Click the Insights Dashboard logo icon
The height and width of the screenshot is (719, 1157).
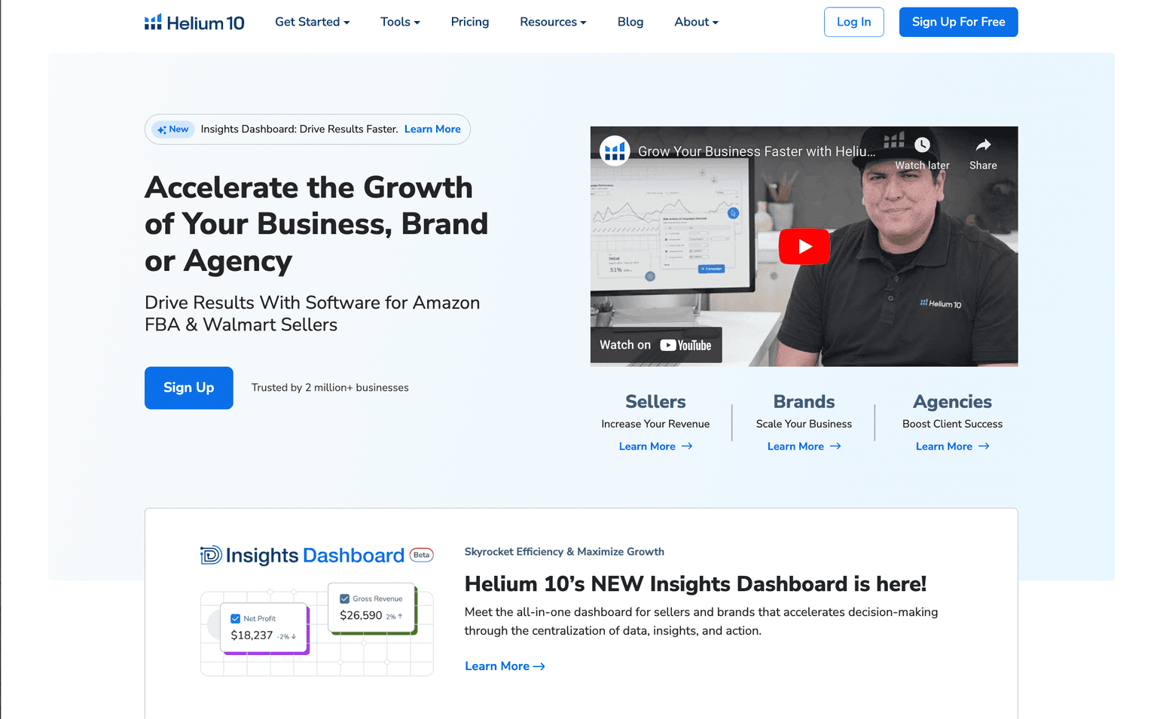pyautogui.click(x=211, y=555)
